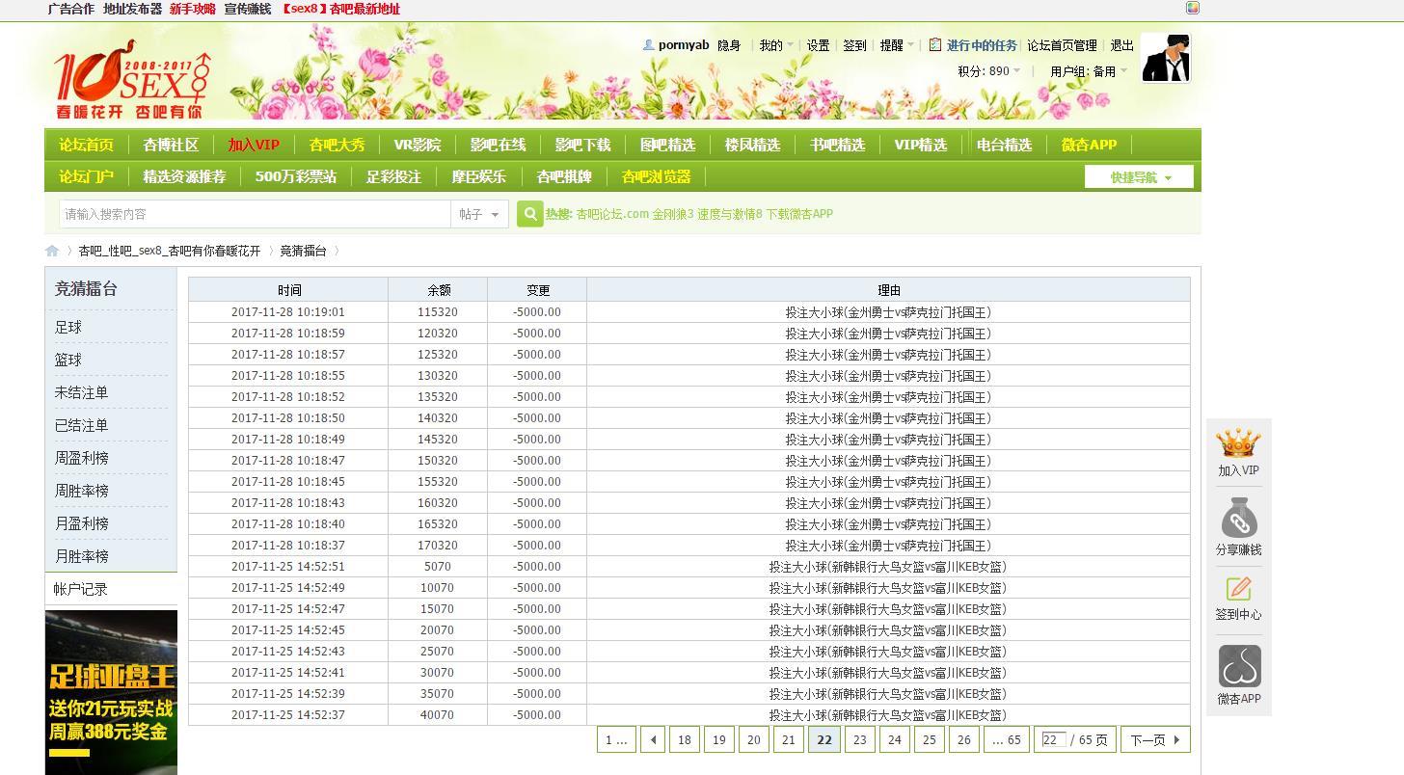This screenshot has width=1404, height=775.
Task: Open the 足球亚盘王 ad banner
Action: pos(111,691)
